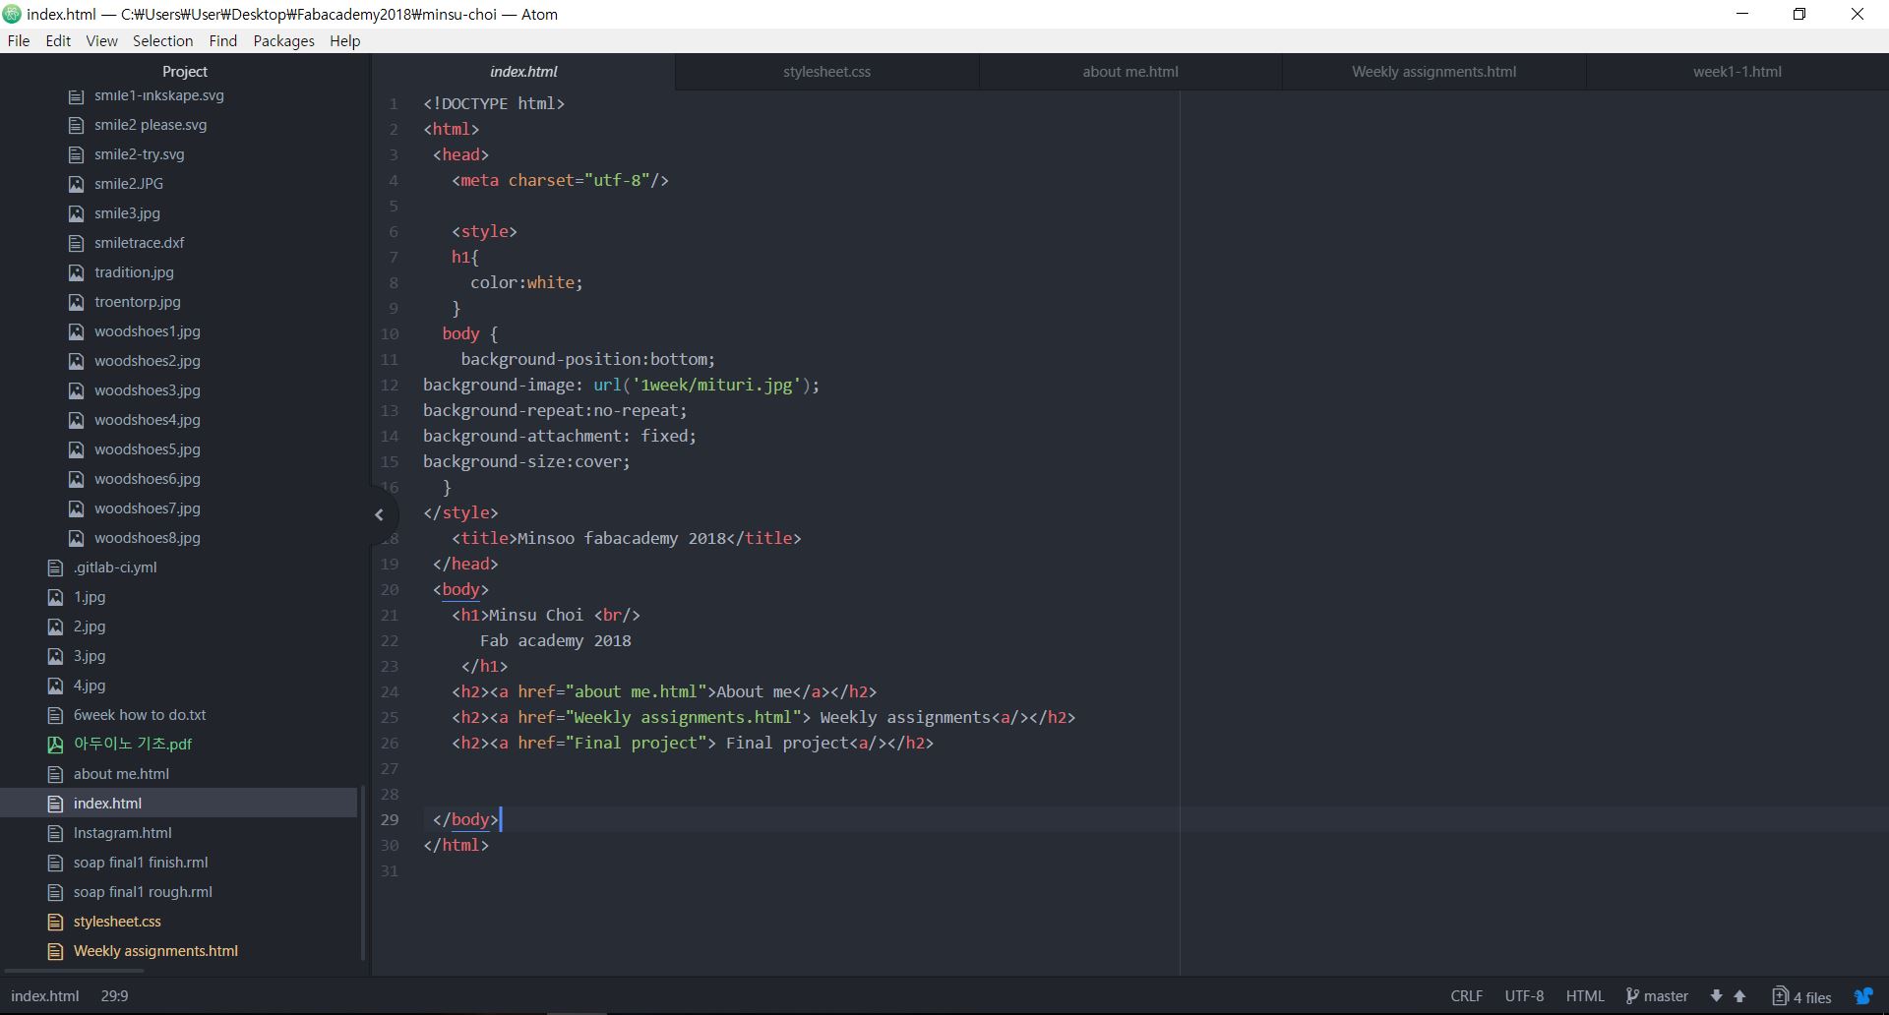1889x1015 pixels.
Task: Click the changed files icon in status bar
Action: tap(1780, 996)
